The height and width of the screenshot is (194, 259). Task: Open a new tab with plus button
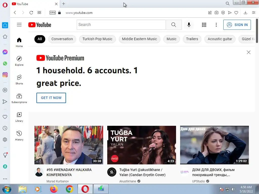63,4
